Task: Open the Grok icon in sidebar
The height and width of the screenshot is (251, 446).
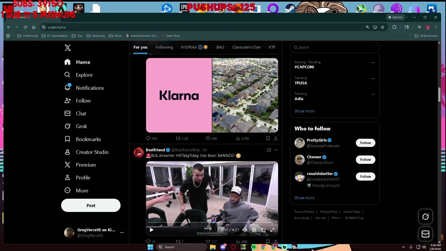Action: [x=68, y=126]
